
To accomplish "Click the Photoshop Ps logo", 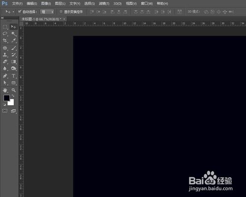I will (x=4, y=3).
